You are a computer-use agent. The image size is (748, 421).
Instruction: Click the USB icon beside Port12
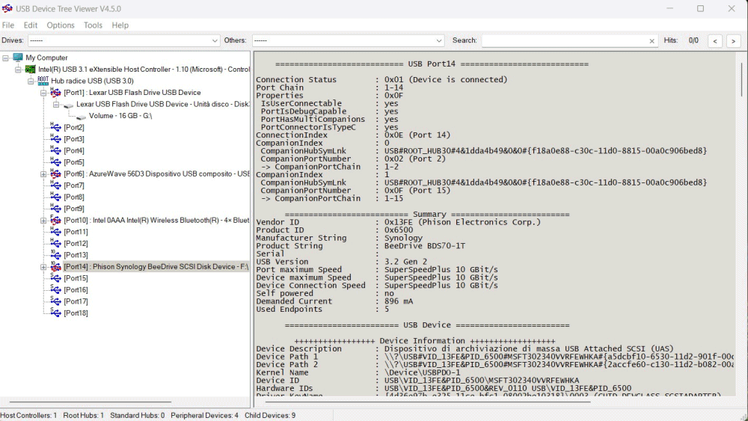[56, 243]
